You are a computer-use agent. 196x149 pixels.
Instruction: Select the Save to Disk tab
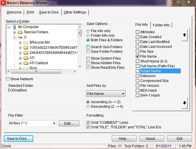point(49,12)
